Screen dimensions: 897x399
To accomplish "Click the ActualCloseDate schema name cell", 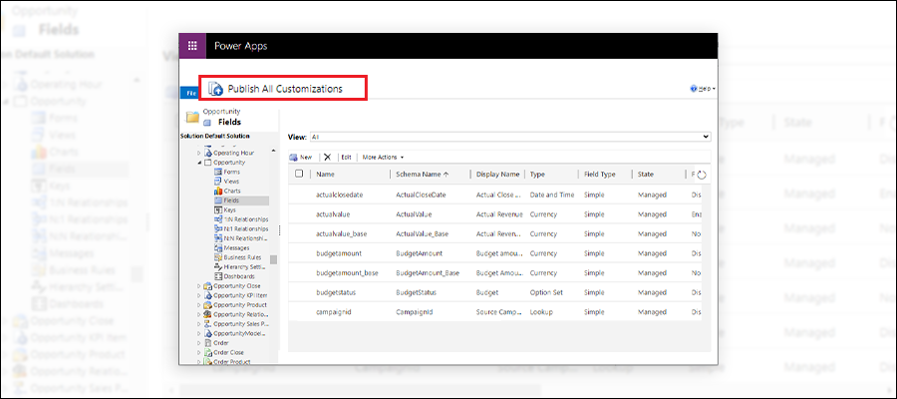I will pos(421,195).
